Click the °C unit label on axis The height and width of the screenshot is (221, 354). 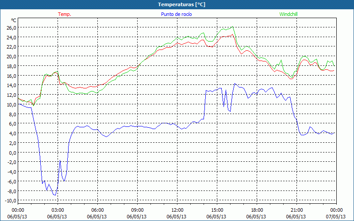14,20
